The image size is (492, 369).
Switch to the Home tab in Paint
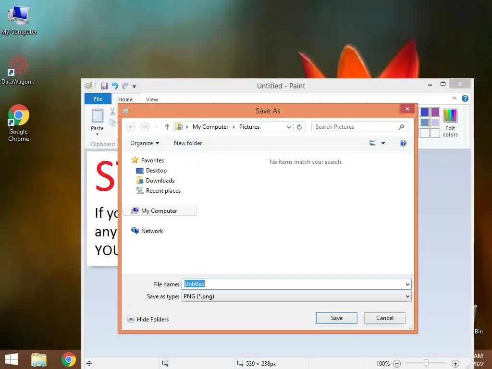[x=125, y=99]
